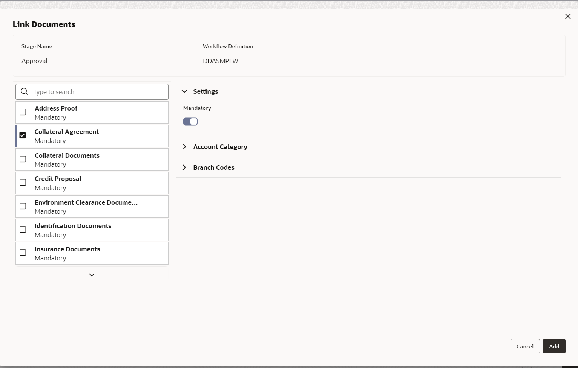This screenshot has height=368, width=578.
Task: Select the Insurance Documents row title
Action: tap(67, 249)
